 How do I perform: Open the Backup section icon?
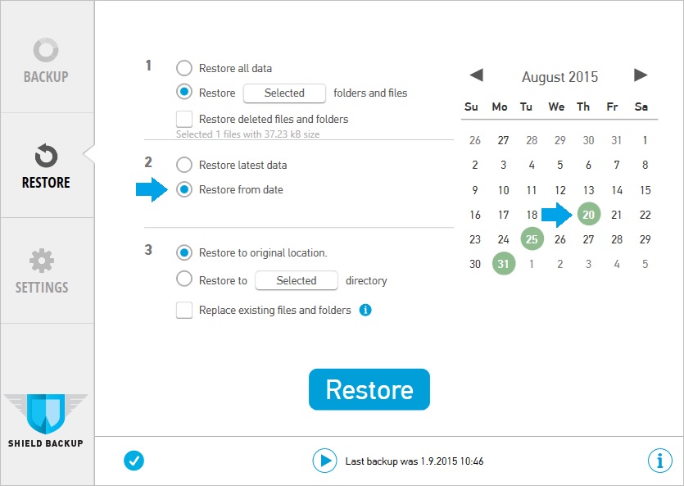[46, 50]
